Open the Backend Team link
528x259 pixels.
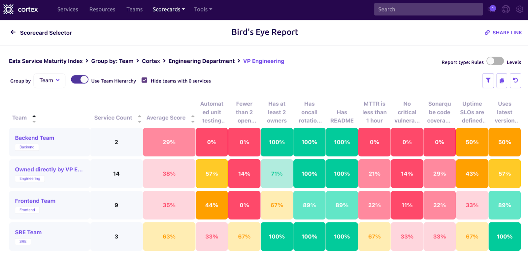point(35,138)
